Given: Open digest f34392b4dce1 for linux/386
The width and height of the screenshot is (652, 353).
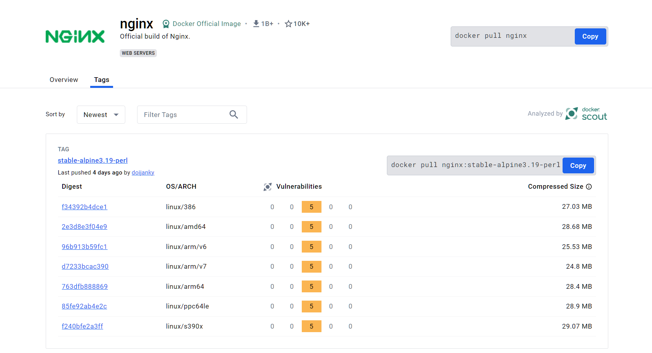Looking at the screenshot, I should (x=84, y=207).
